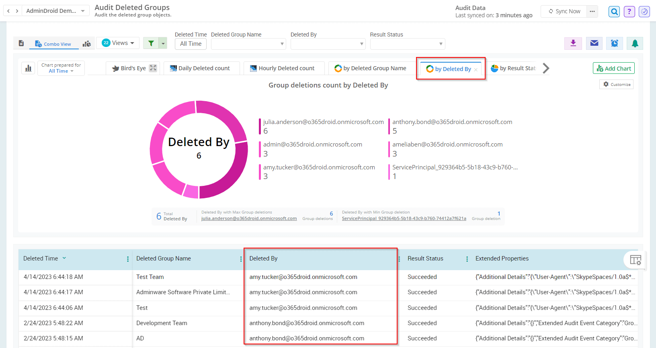Screen dimensions: 656x348
Task: Open Result Status column options menu
Action: 467,259
